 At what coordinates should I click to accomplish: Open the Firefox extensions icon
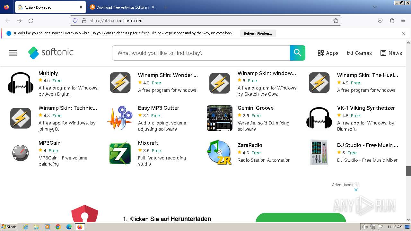[x=392, y=21]
